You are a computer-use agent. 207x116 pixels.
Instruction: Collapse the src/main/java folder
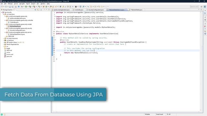(4, 14)
